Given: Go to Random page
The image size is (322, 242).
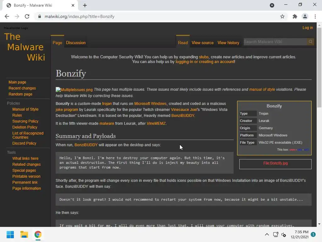Looking at the screenshot, I should [x=20, y=94].
